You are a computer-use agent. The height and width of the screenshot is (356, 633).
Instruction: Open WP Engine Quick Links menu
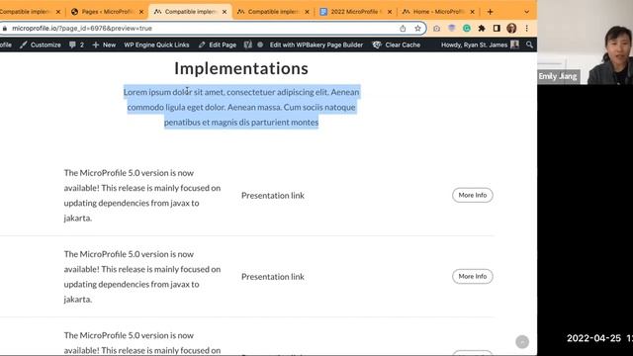pyautogui.click(x=156, y=44)
